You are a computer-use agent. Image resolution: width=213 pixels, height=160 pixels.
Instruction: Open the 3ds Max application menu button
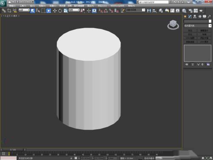pyautogui.click(x=3, y=3)
